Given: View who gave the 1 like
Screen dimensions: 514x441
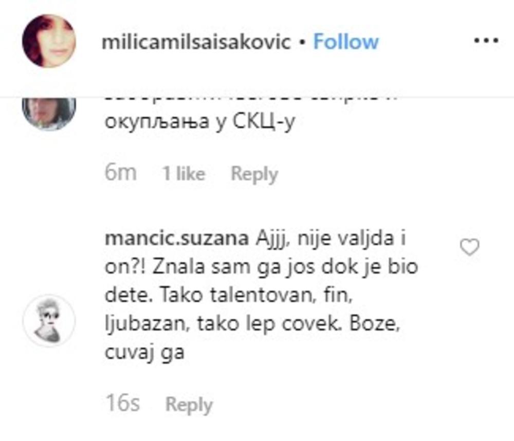Looking at the screenshot, I should point(184,173).
